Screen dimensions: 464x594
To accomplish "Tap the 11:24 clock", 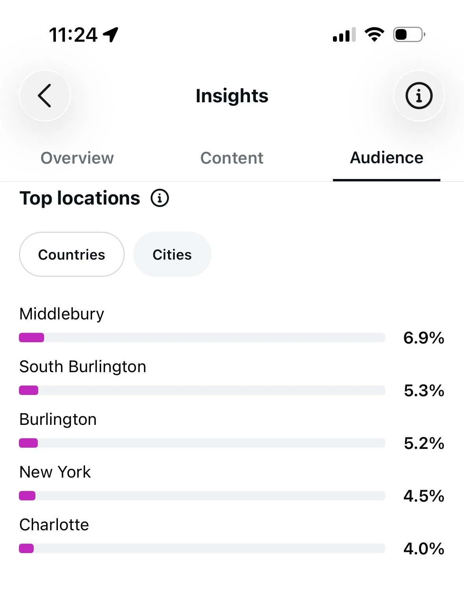I will click(73, 35).
